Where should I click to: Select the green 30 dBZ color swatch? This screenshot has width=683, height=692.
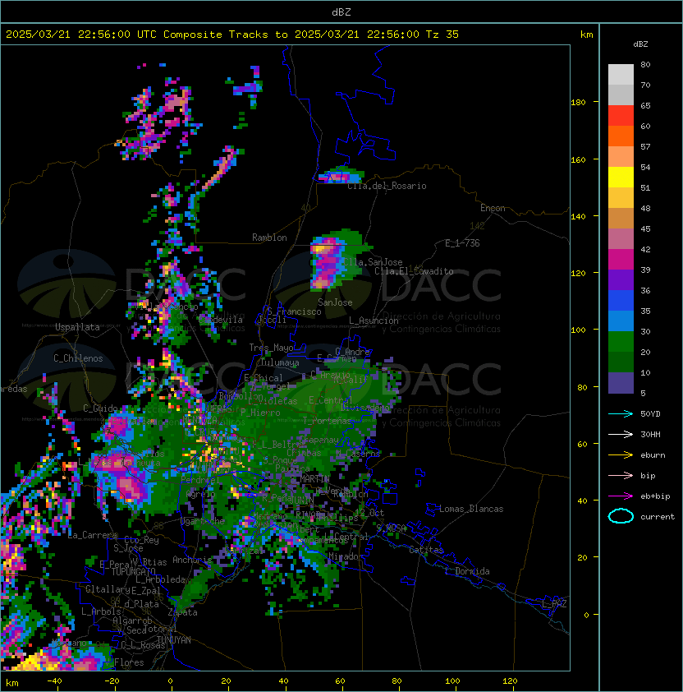pyautogui.click(x=621, y=342)
